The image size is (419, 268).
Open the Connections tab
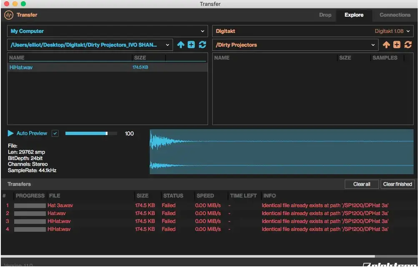click(394, 15)
